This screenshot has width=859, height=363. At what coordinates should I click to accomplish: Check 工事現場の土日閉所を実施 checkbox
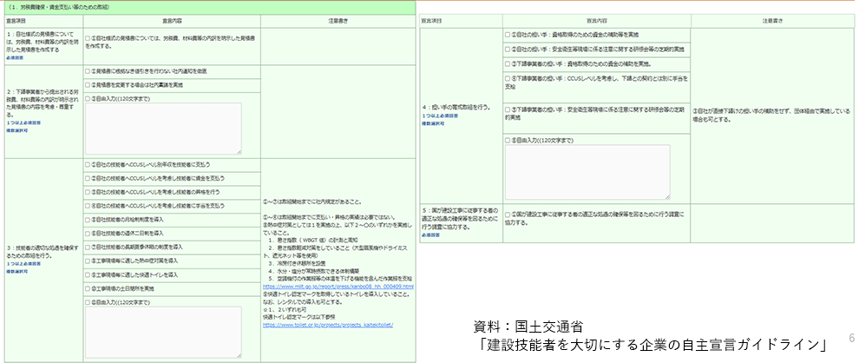click(89, 287)
